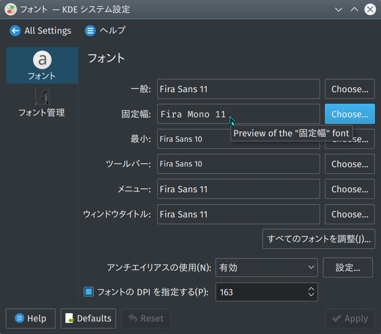Open anti-aliasing 設定 button
Viewport: 381px width, 334px height.
[348, 267]
